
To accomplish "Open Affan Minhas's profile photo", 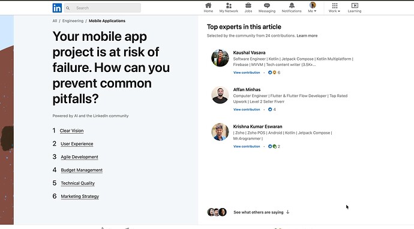I will [x=220, y=95].
